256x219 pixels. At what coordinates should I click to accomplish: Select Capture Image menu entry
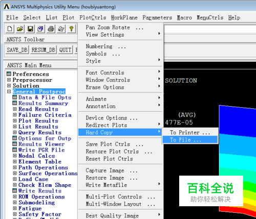click(x=120, y=171)
